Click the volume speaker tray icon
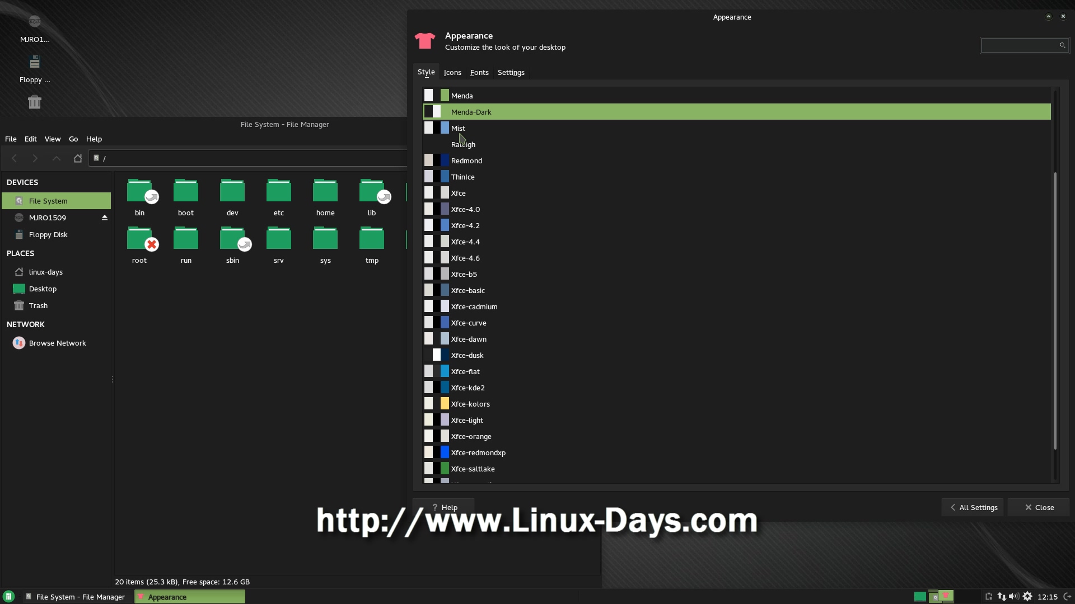Viewport: 1075px width, 604px height. tap(1014, 597)
